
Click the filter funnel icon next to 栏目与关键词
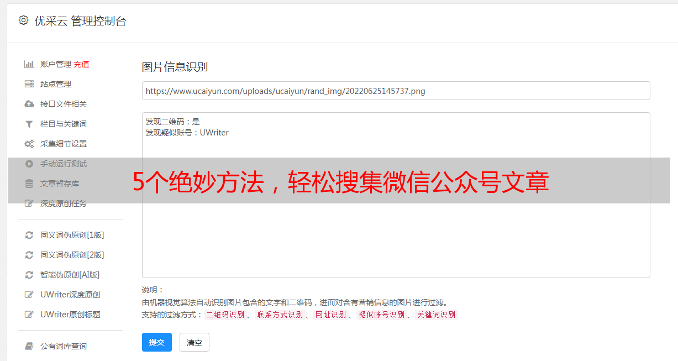coord(29,124)
